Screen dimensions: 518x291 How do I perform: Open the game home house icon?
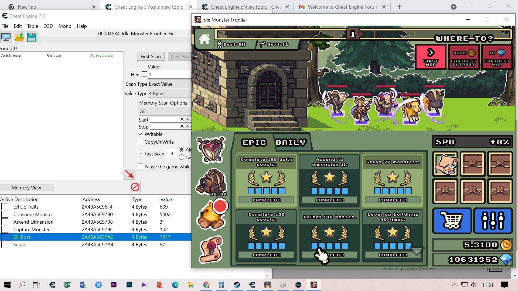(x=205, y=39)
